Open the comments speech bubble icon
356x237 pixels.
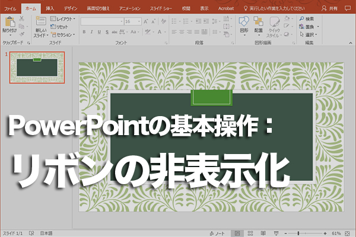(347, 8)
